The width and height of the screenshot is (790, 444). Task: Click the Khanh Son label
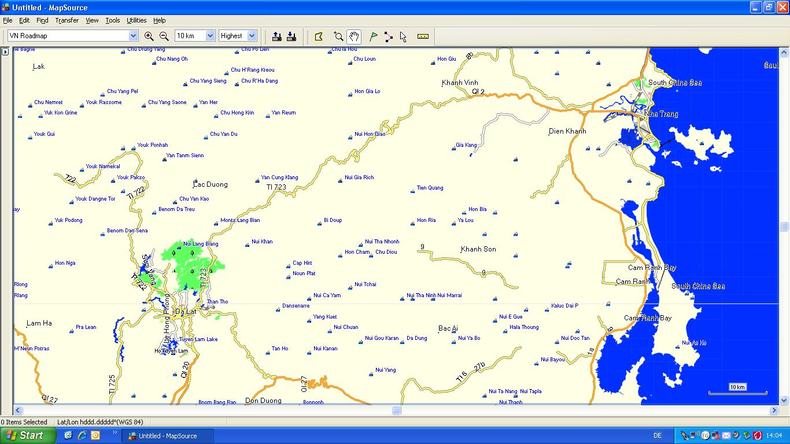[x=478, y=249]
